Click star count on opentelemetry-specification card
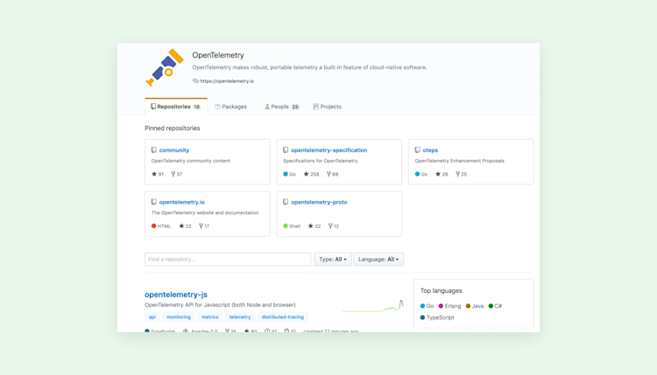 pos(311,174)
